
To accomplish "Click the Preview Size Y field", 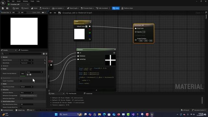I will [x=23, y=12].
